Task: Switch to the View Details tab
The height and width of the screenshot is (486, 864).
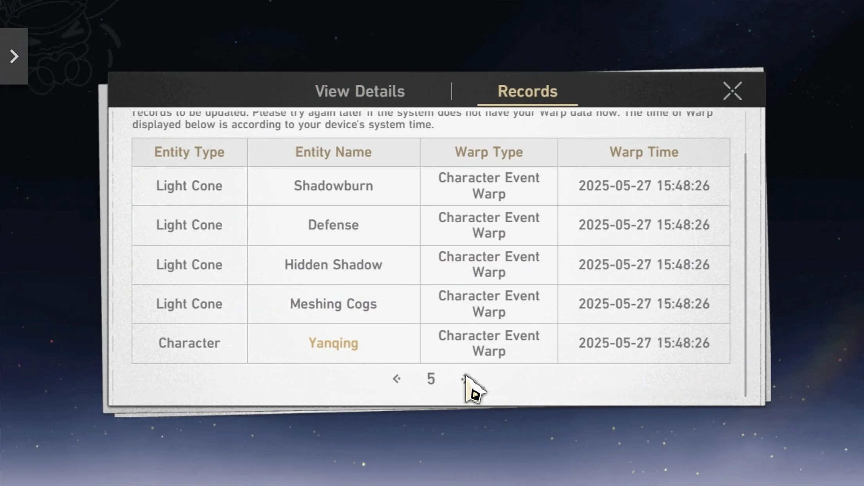Action: click(x=360, y=92)
